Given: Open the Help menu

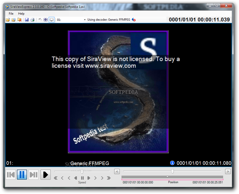Looking at the screenshot, I should pyautogui.click(x=21, y=14).
